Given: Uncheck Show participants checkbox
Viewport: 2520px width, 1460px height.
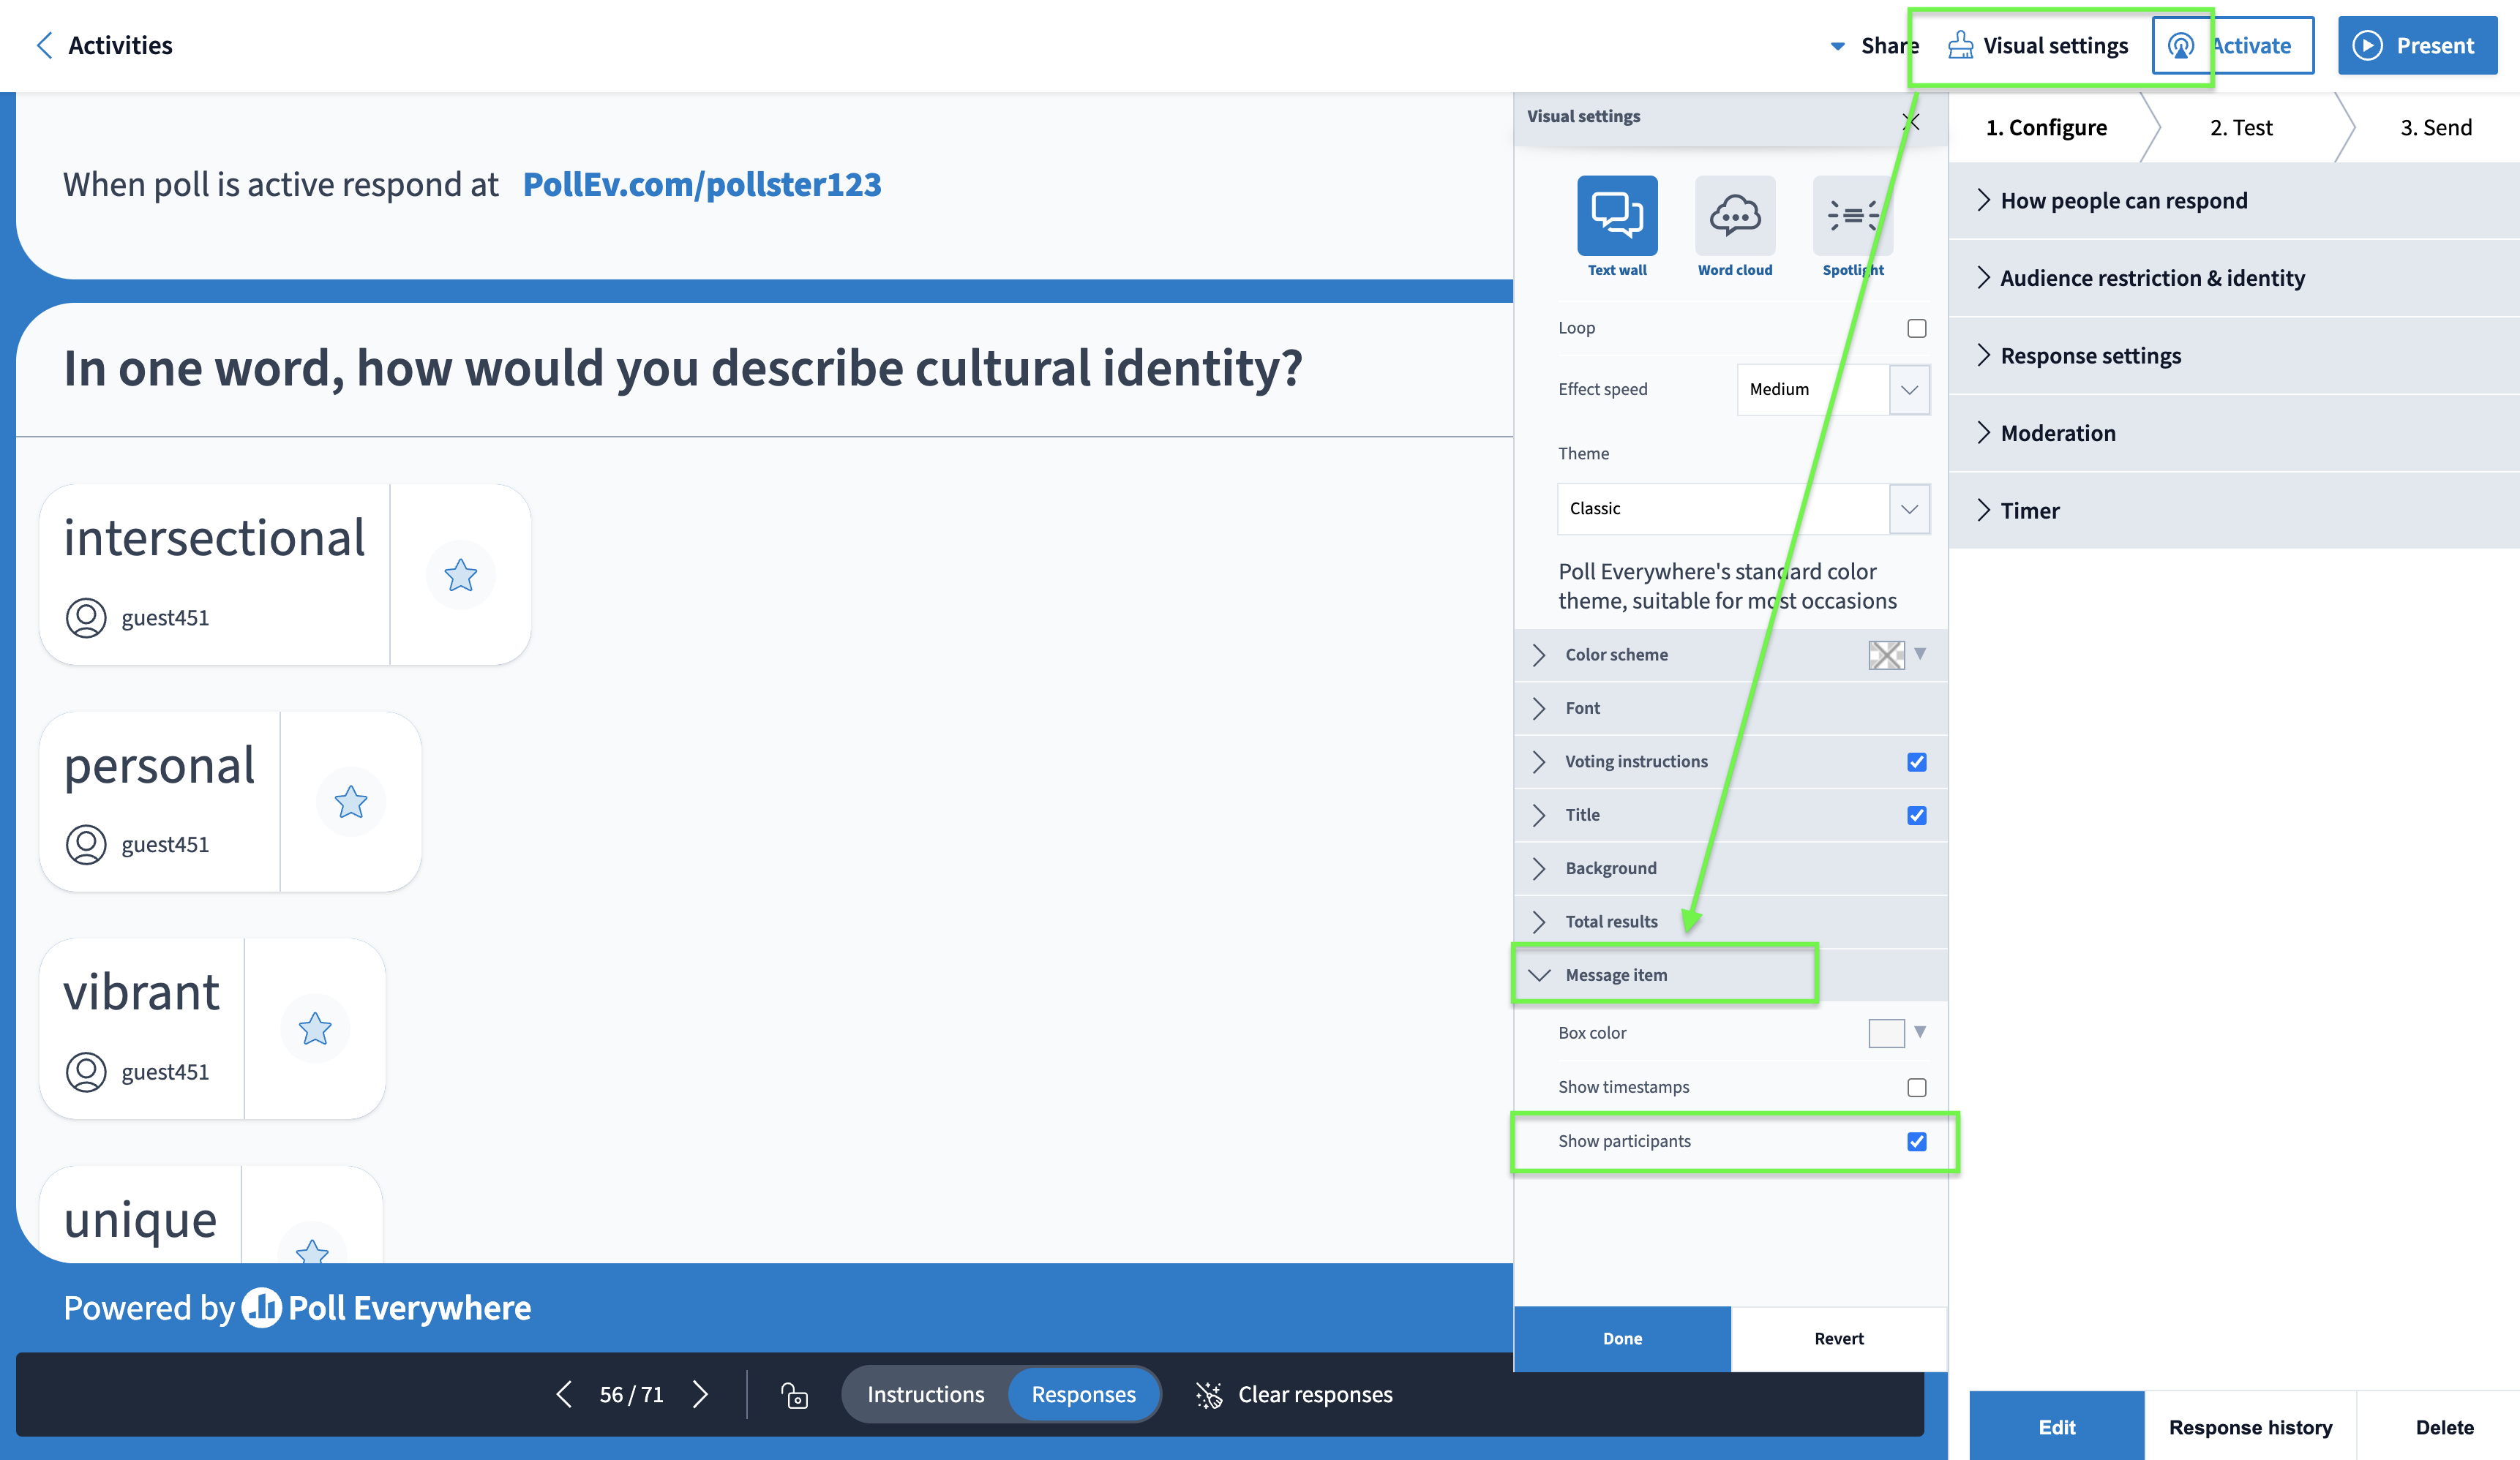Looking at the screenshot, I should coord(1916,1142).
